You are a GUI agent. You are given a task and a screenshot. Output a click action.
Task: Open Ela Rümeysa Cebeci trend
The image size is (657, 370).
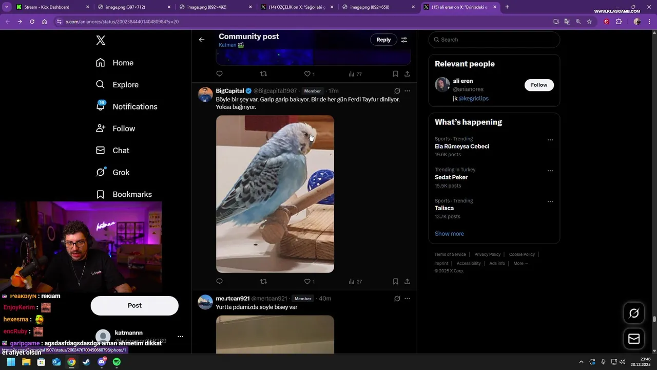(x=462, y=146)
